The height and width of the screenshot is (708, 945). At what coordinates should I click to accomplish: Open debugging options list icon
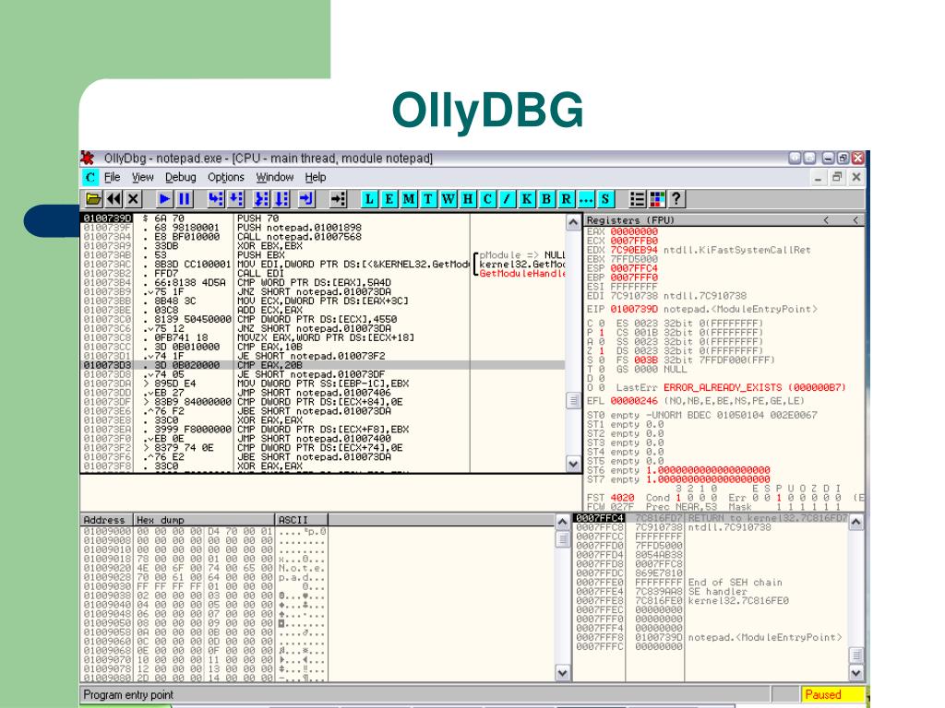637,199
